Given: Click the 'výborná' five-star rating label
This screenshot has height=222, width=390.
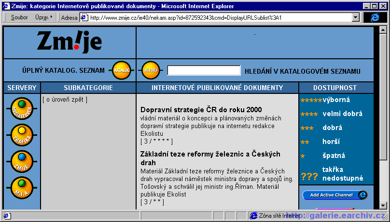Looking at the screenshot, I should [336, 100].
